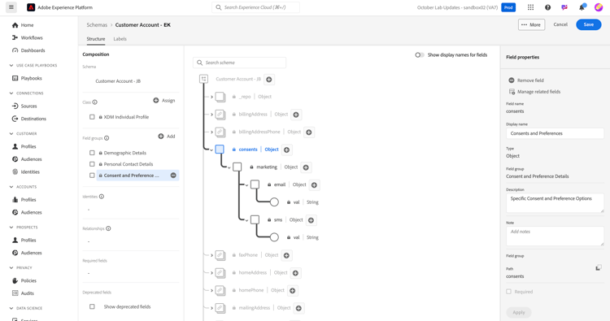Screen dimensions: 610x321
Task: Enable Show deprecated fields checkbox
Action: click(x=92, y=306)
